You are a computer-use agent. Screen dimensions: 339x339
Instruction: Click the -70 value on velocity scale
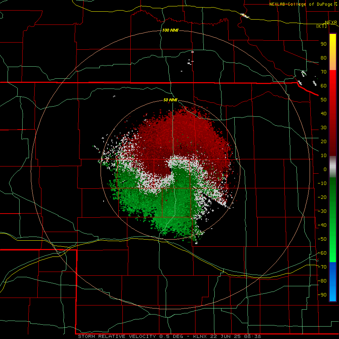click(322, 267)
